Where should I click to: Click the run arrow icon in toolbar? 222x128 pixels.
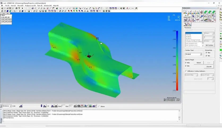tap(22, 8)
